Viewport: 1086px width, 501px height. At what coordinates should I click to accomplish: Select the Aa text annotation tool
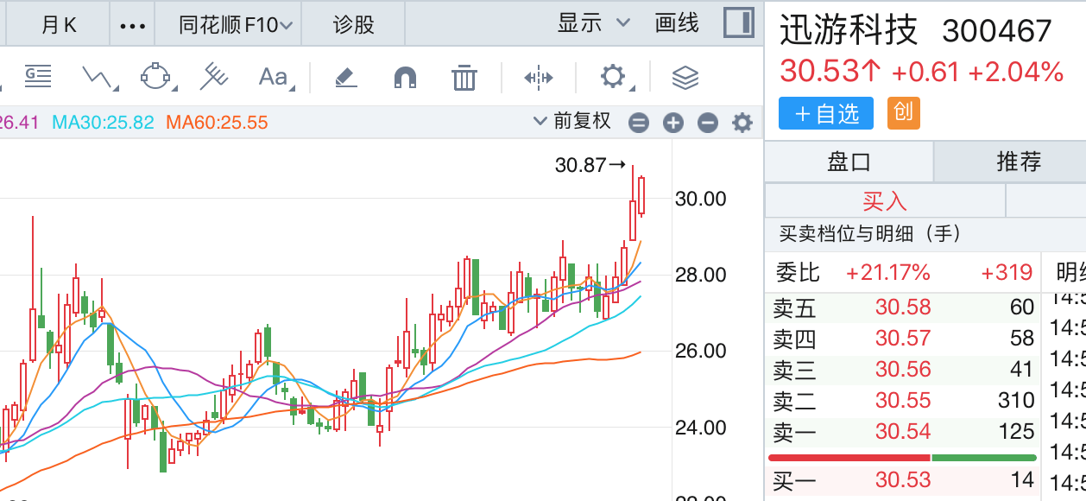[274, 78]
